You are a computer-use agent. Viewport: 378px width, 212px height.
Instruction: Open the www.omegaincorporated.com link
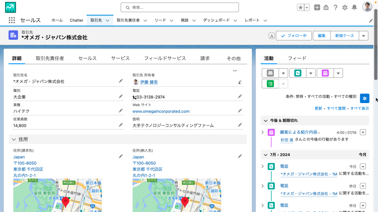click(x=161, y=111)
